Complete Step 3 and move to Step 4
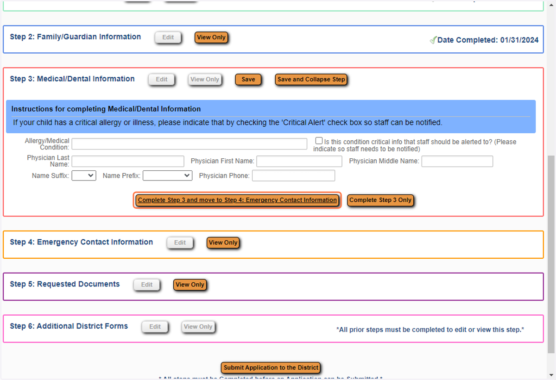Image resolution: width=556 pixels, height=380 pixels. (238, 200)
